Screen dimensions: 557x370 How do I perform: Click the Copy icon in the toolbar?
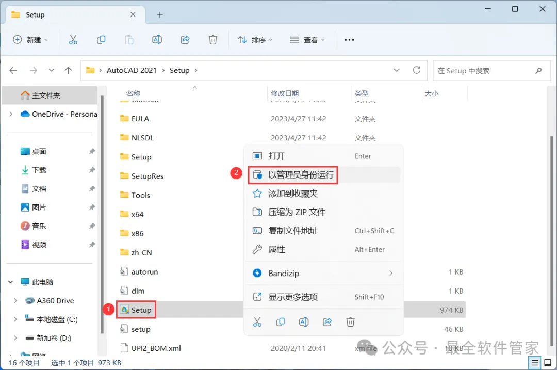101,40
